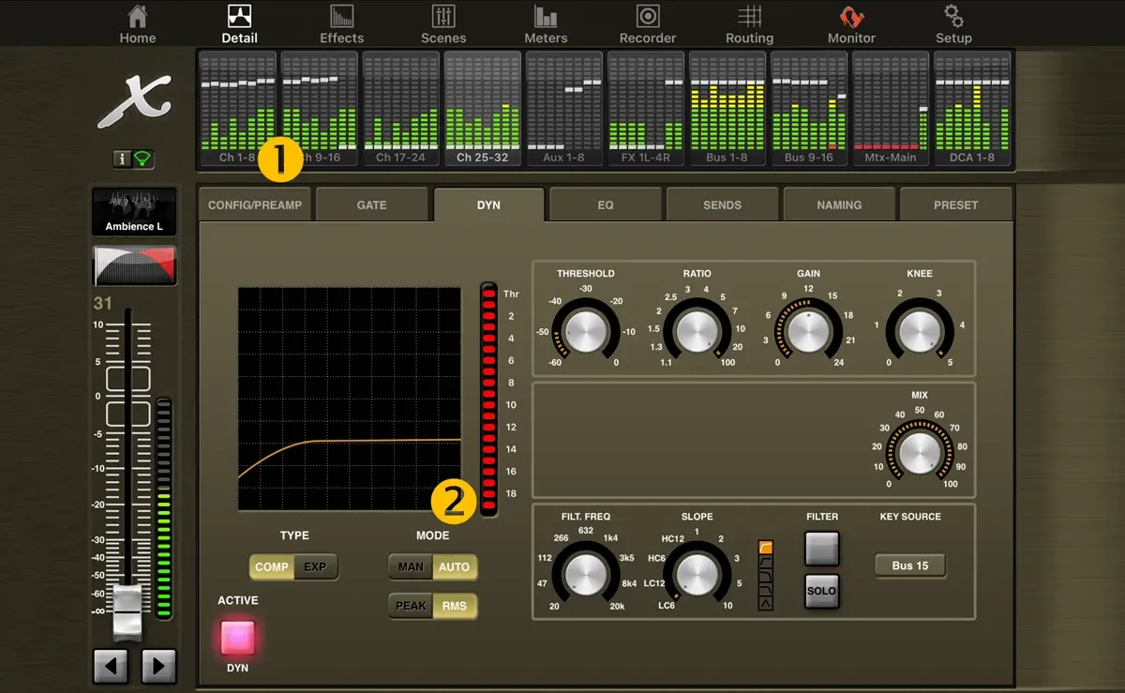The width and height of the screenshot is (1125, 693).
Task: Set detection mode to PEAK
Action: [411, 606]
